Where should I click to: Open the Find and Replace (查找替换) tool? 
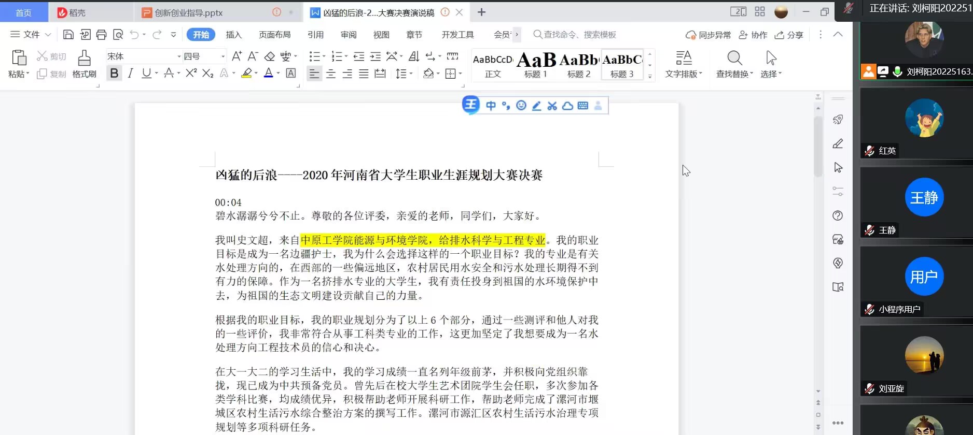click(x=734, y=64)
